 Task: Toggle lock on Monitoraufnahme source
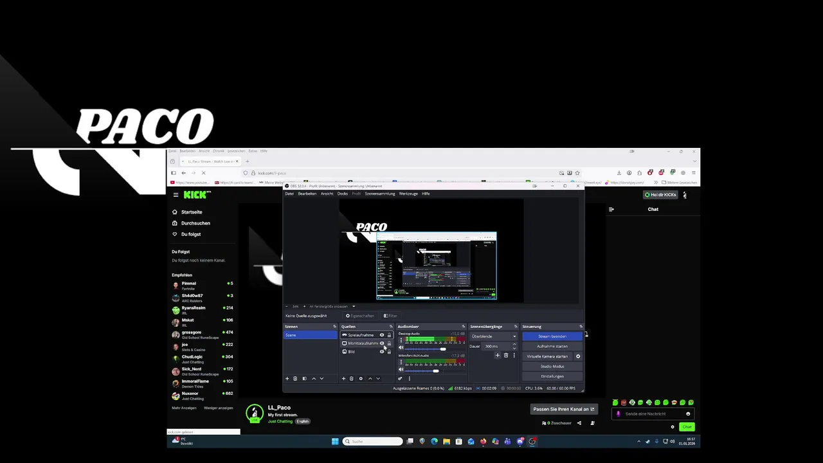(x=389, y=343)
